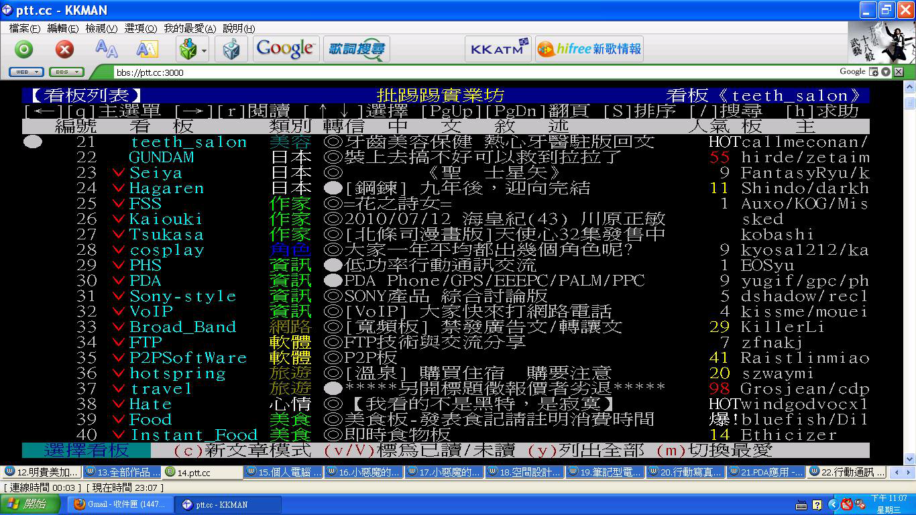916x515 pixels.
Task: Click the teeth_salon board row
Action: point(446,142)
